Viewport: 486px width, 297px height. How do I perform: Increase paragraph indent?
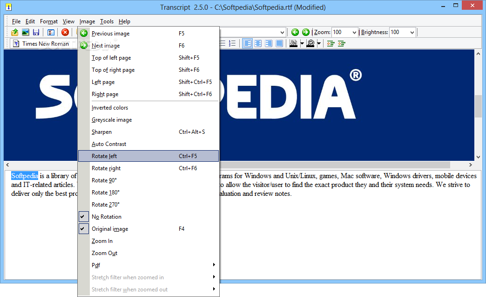pos(331,43)
